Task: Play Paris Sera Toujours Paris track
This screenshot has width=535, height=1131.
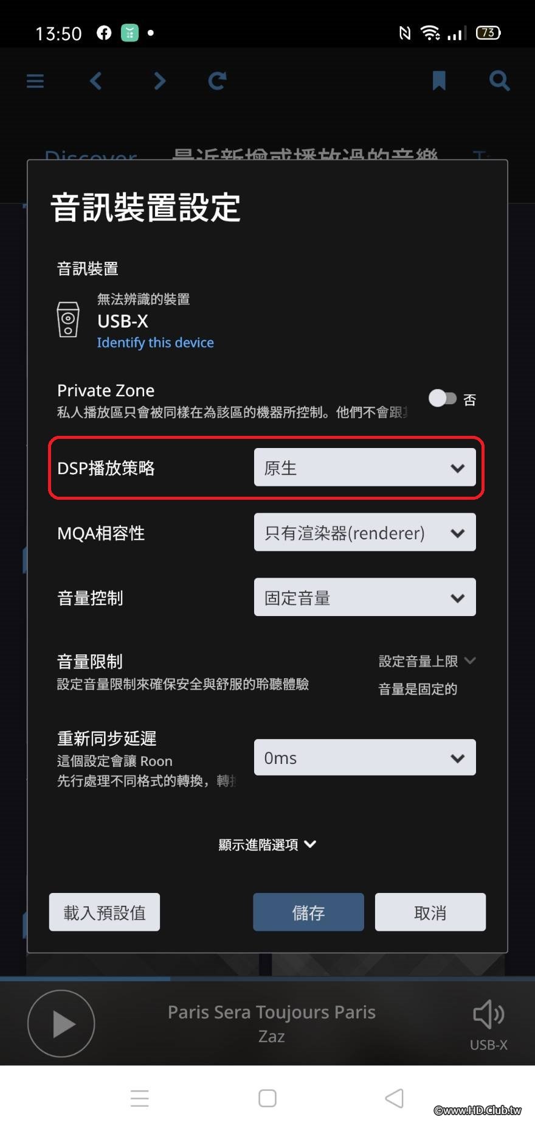Action: click(x=61, y=1023)
